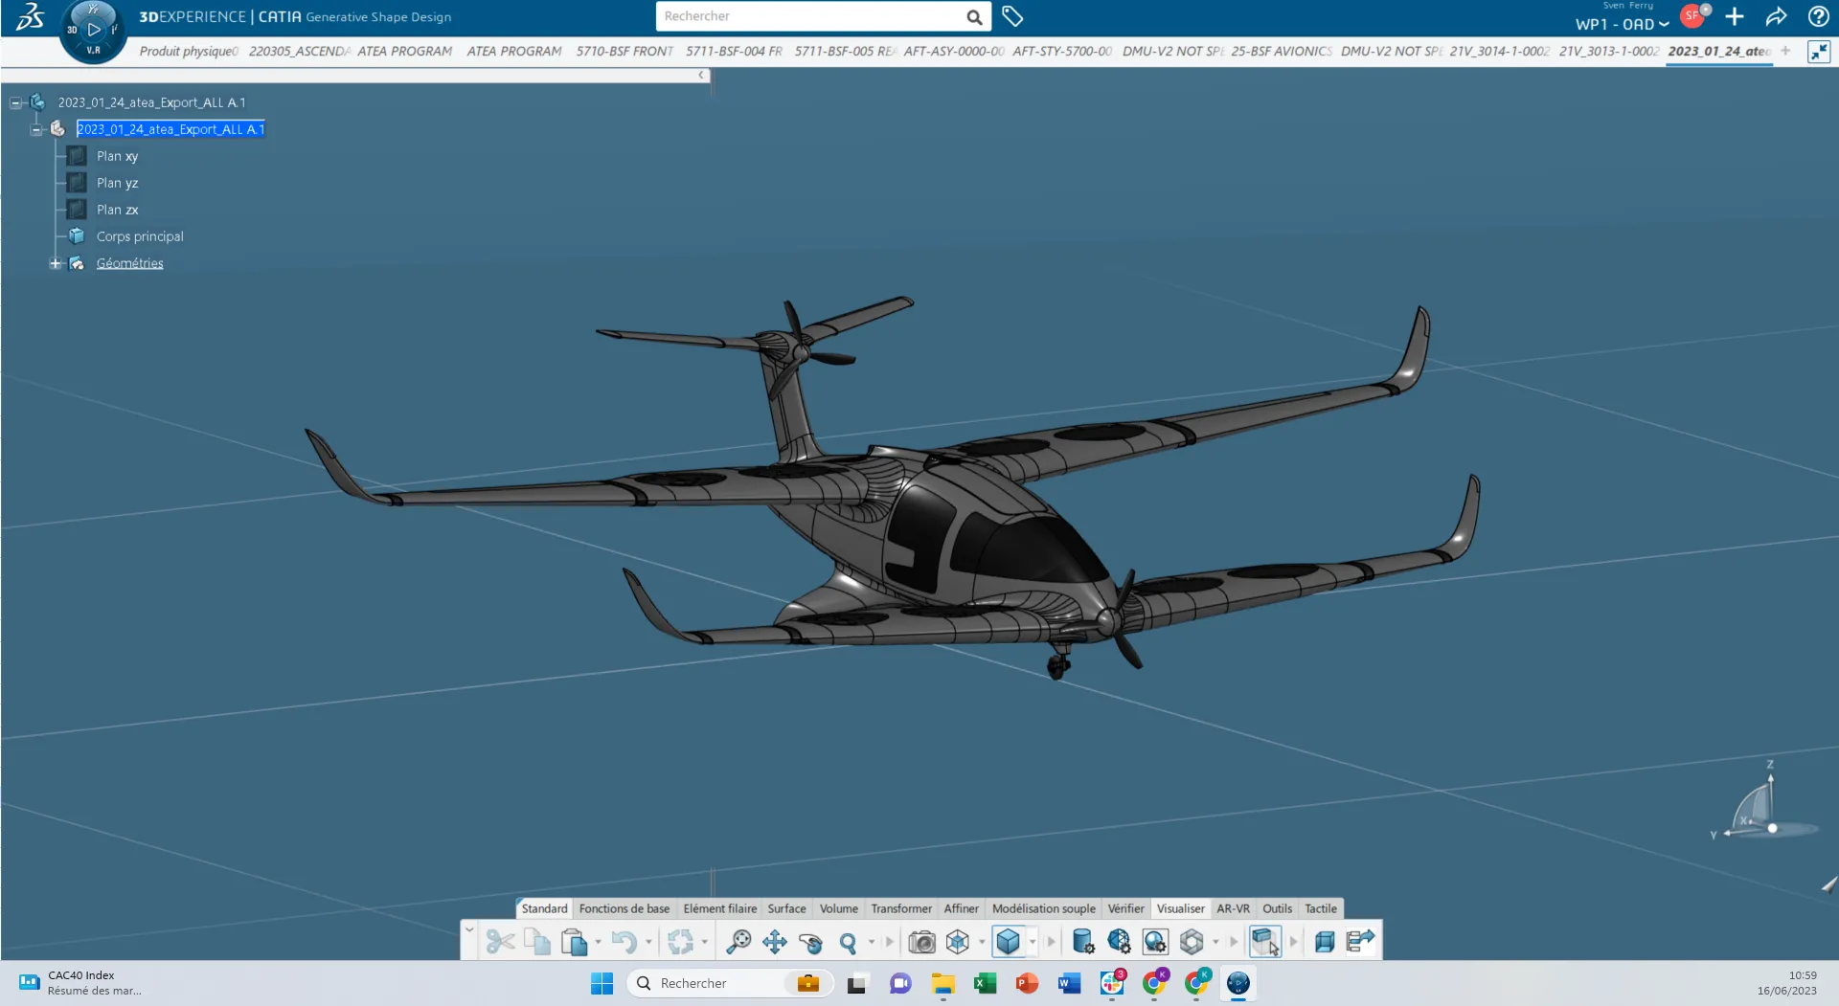Click the box with cursor selection icon
1839x1006 pixels.
pyautogui.click(x=1265, y=942)
